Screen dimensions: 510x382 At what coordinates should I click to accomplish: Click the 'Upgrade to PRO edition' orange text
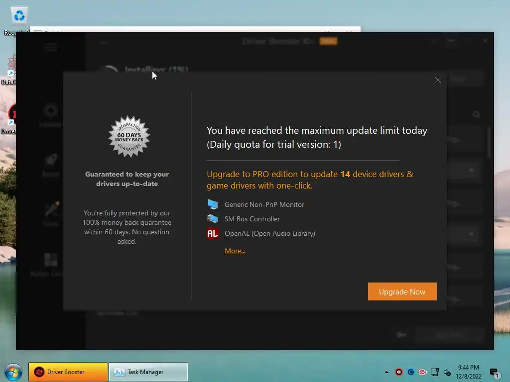310,180
